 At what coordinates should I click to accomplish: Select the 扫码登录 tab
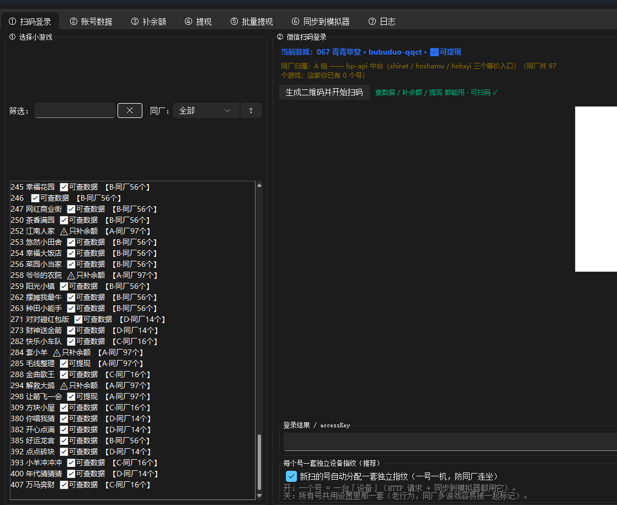(30, 22)
